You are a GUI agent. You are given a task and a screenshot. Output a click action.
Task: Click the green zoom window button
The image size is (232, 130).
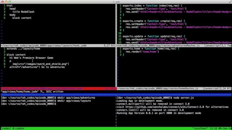coord(10,2)
